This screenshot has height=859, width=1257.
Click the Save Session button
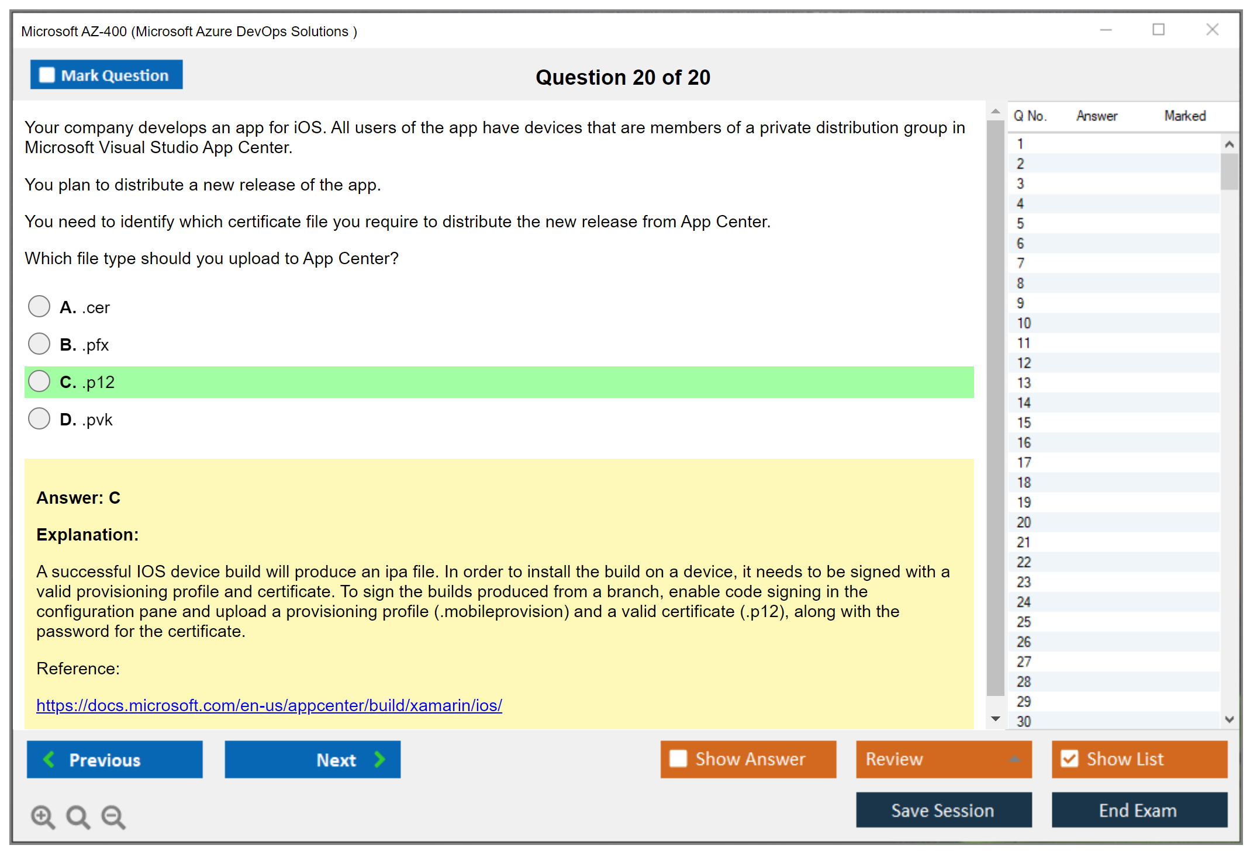[x=943, y=810]
